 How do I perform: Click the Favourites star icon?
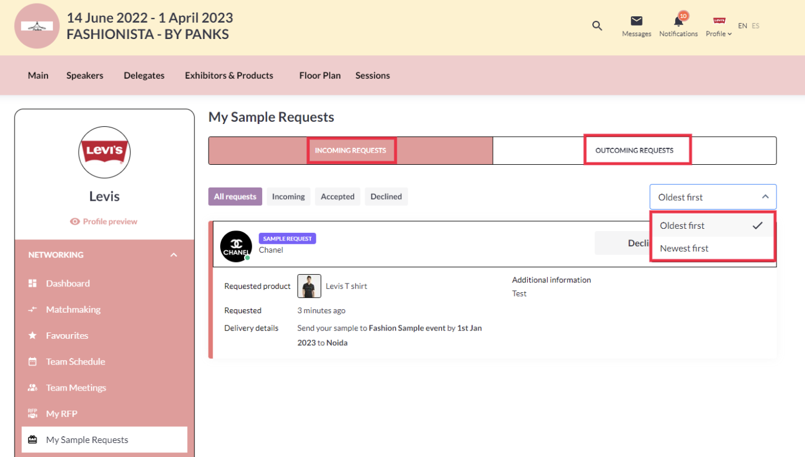(x=33, y=335)
